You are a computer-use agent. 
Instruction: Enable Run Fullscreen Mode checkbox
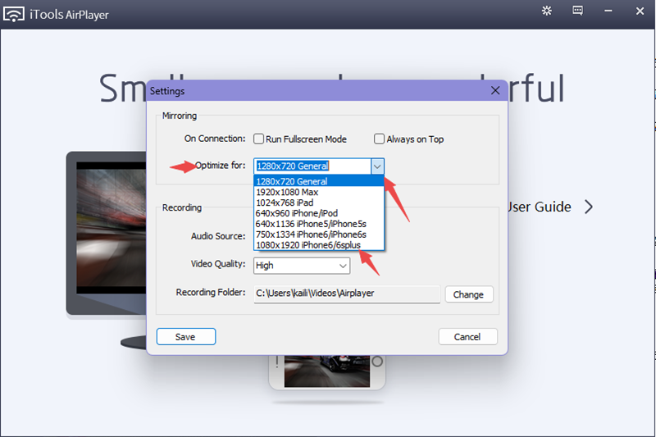[x=258, y=139]
